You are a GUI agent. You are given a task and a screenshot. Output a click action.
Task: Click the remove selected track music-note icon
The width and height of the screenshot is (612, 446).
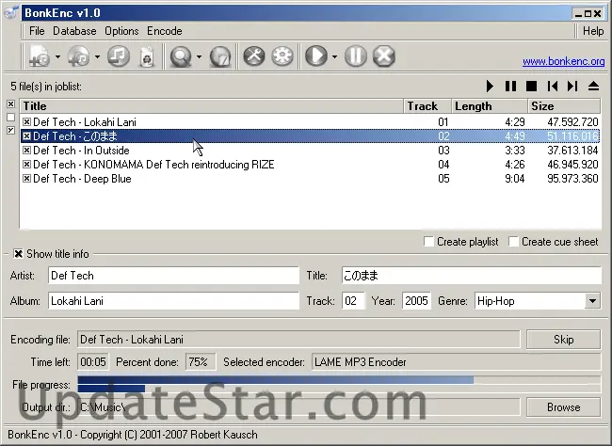coord(119,56)
